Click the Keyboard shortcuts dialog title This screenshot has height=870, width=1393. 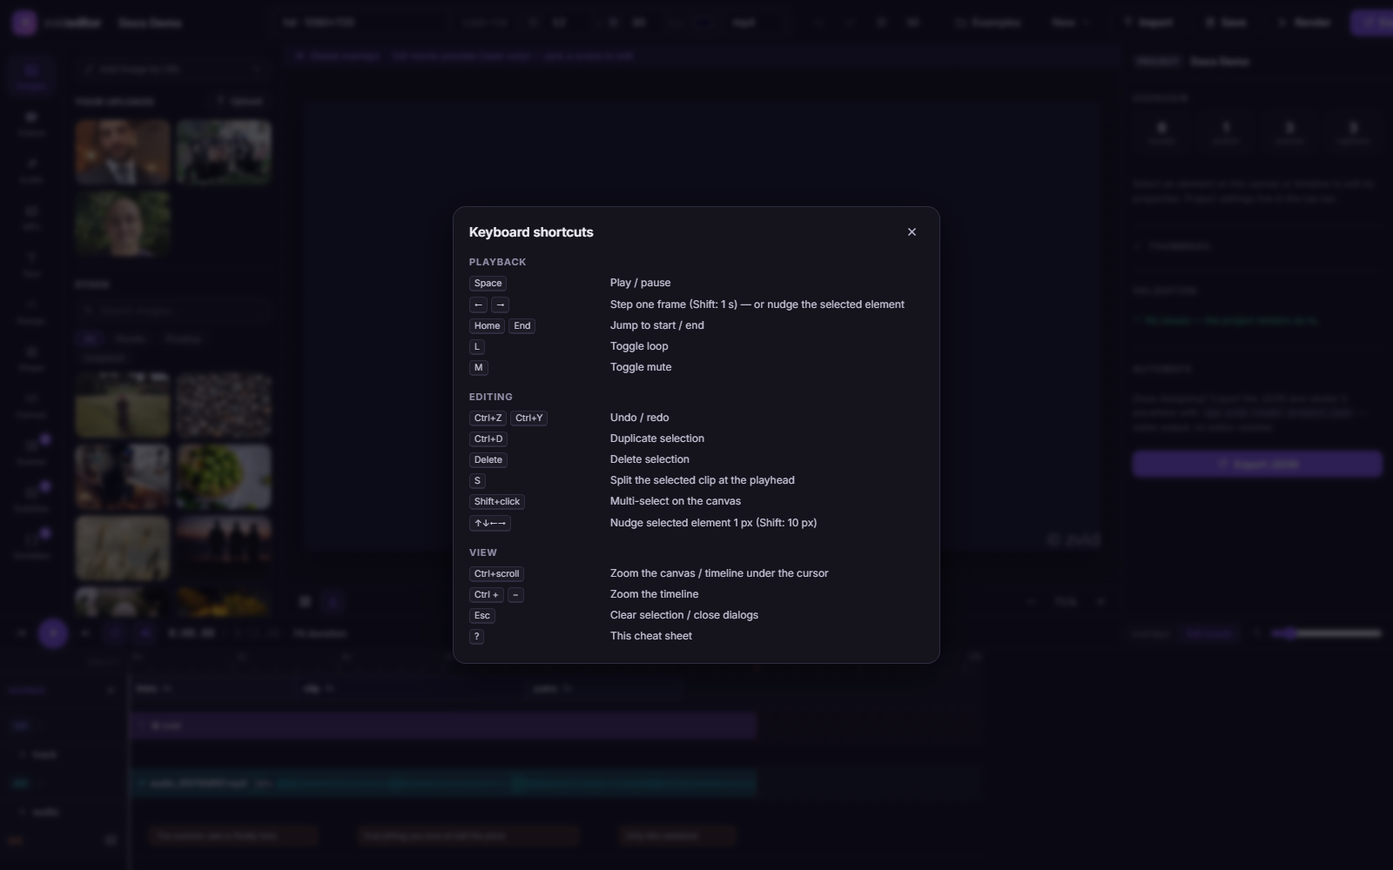[531, 232]
